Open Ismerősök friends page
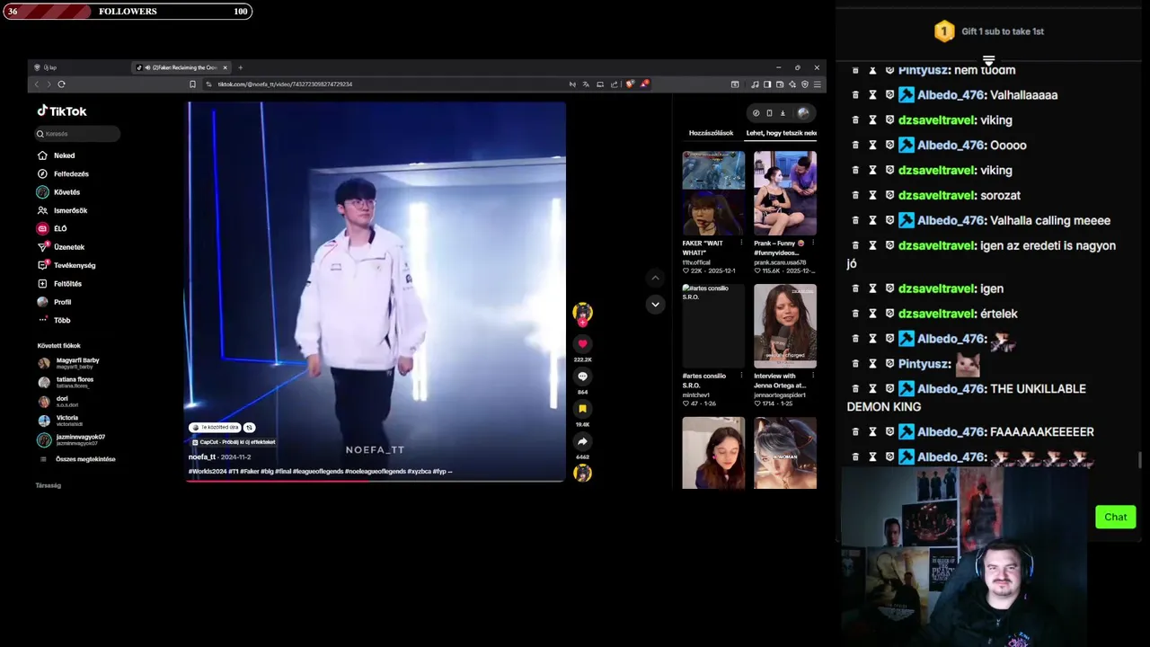1150x647 pixels. pyautogui.click(x=61, y=210)
